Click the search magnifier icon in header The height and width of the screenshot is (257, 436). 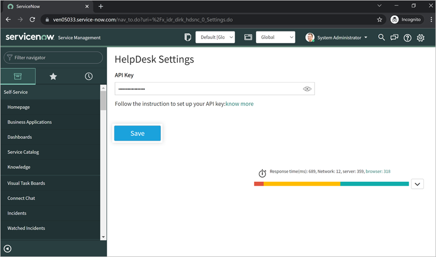[381, 38]
